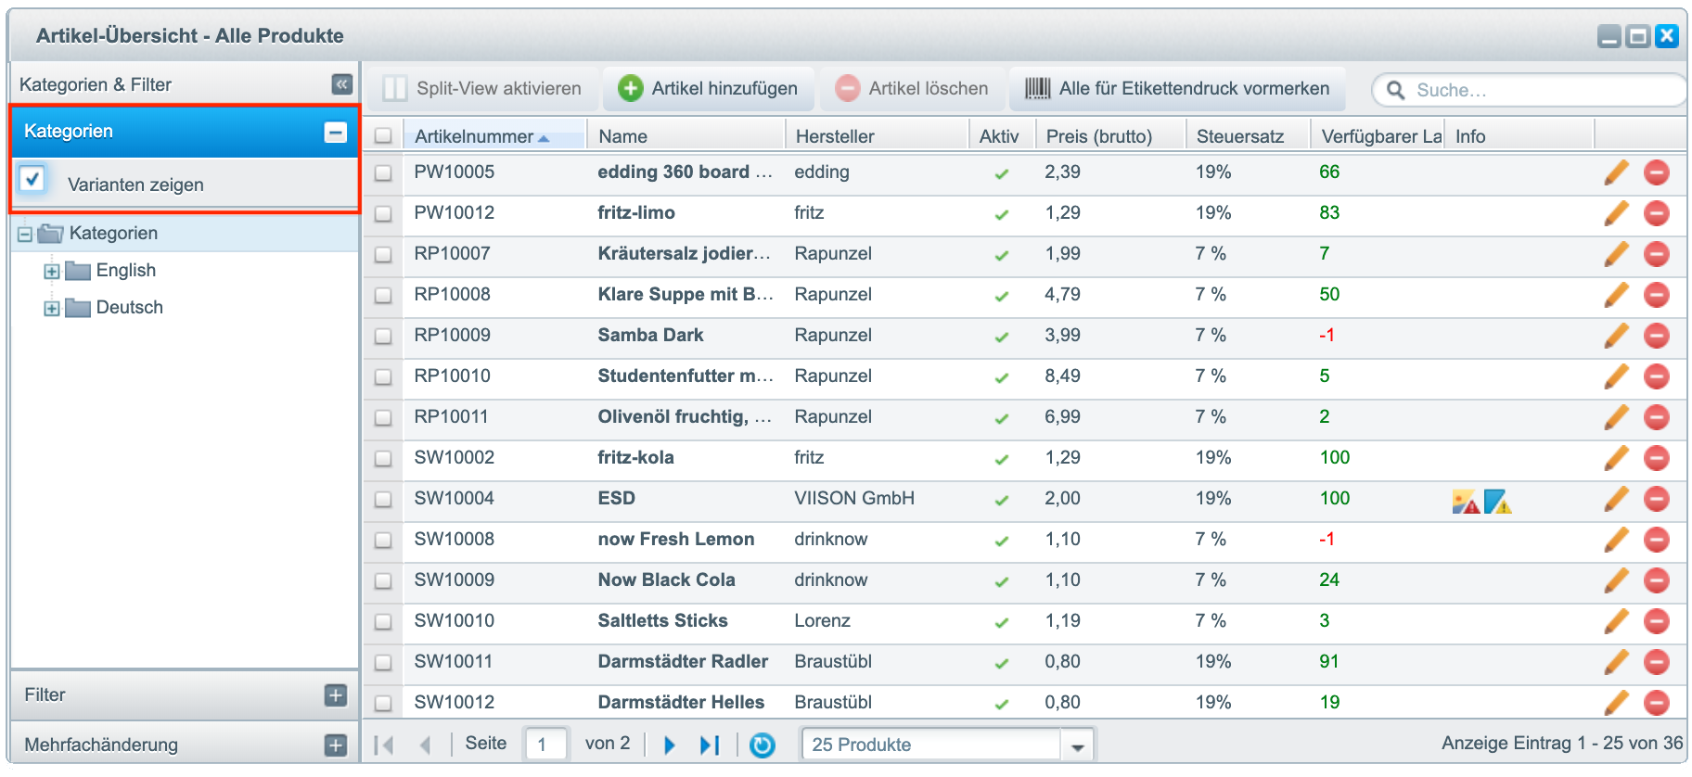Click the warning image icon in ESD row

pyautogui.click(x=1465, y=503)
